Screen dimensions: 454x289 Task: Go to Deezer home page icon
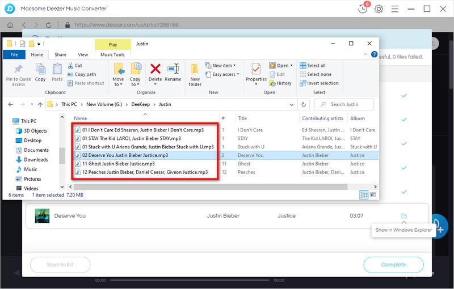pos(10,25)
